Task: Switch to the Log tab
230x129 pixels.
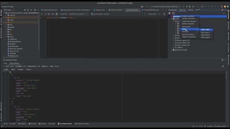Action: tap(5, 63)
